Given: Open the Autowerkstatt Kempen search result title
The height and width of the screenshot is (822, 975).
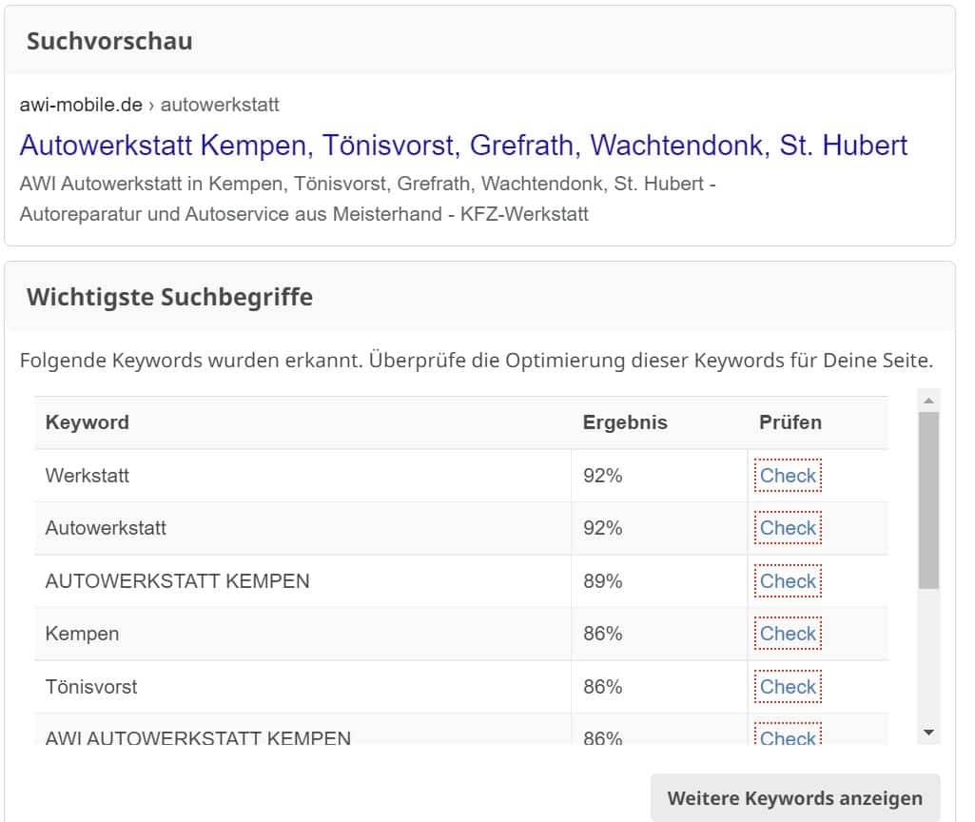Looking at the screenshot, I should (463, 146).
